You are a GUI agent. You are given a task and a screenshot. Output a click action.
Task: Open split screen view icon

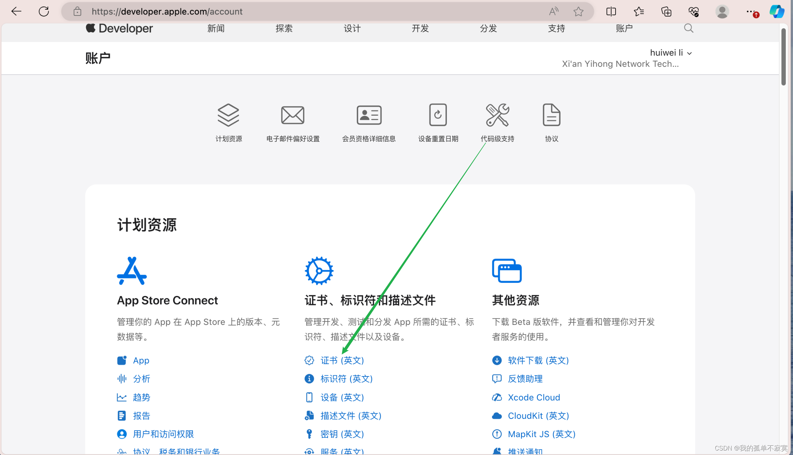point(611,11)
